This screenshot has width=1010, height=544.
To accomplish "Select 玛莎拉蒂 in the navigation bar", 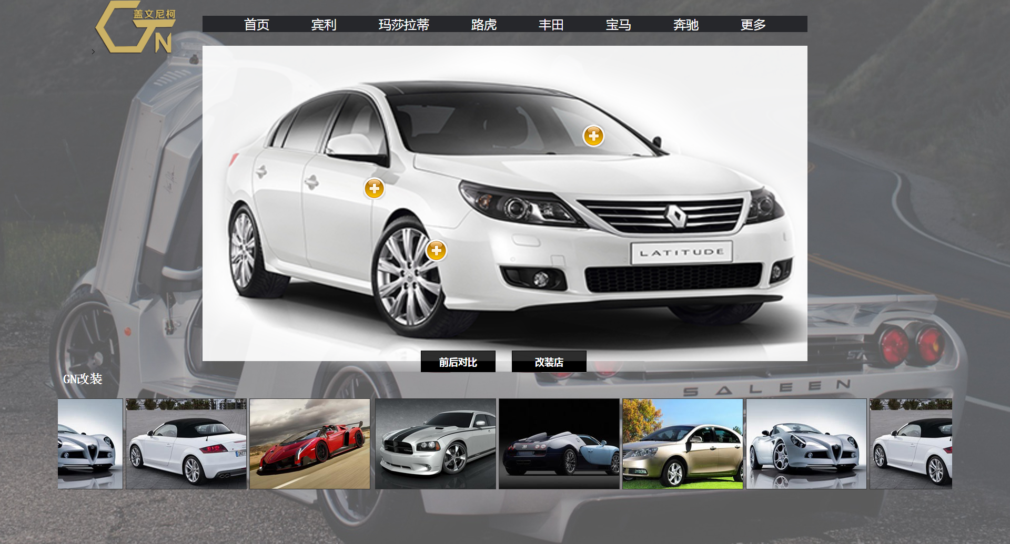I will 404,25.
